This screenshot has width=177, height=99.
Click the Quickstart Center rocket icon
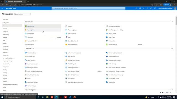point(26,41)
